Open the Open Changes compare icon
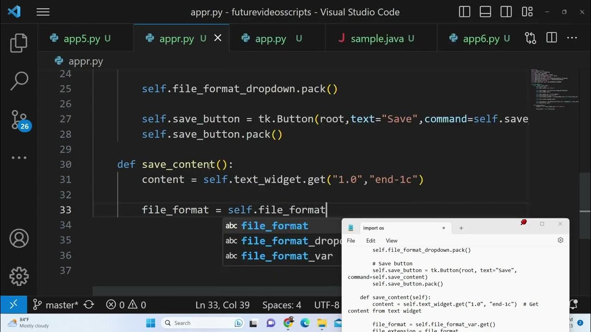This screenshot has width=591, height=332. tap(531, 38)
